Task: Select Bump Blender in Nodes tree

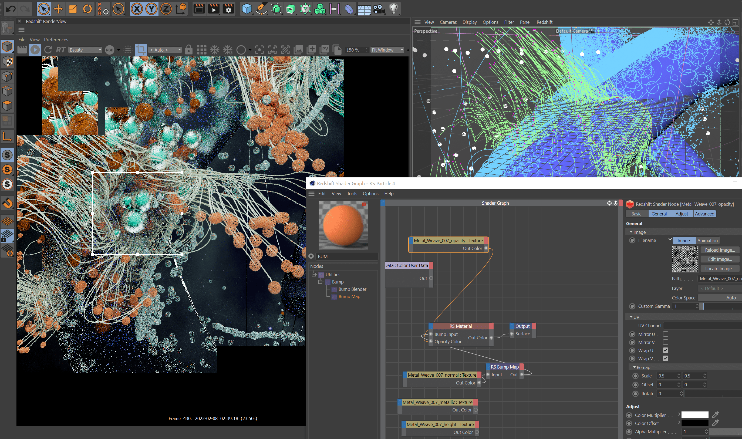Action: coord(352,289)
